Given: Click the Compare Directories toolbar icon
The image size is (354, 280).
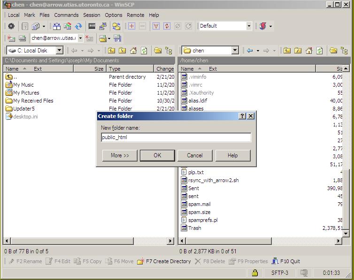Looking at the screenshot, I should pos(57,26).
